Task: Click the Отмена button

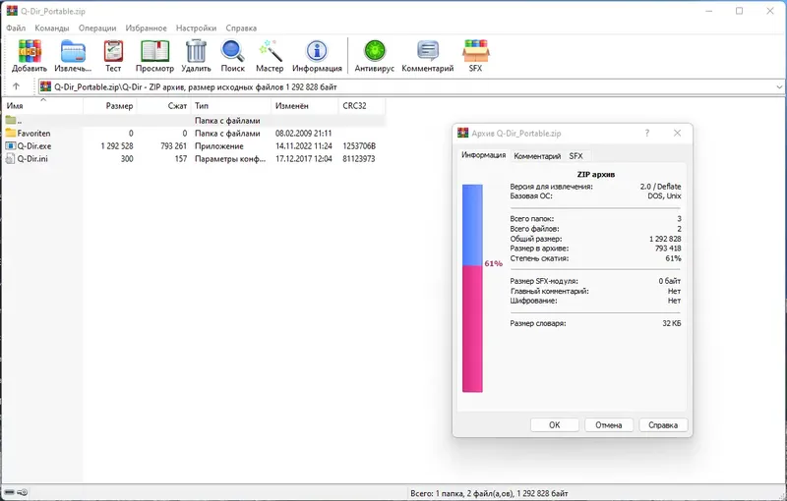Action: click(x=608, y=424)
